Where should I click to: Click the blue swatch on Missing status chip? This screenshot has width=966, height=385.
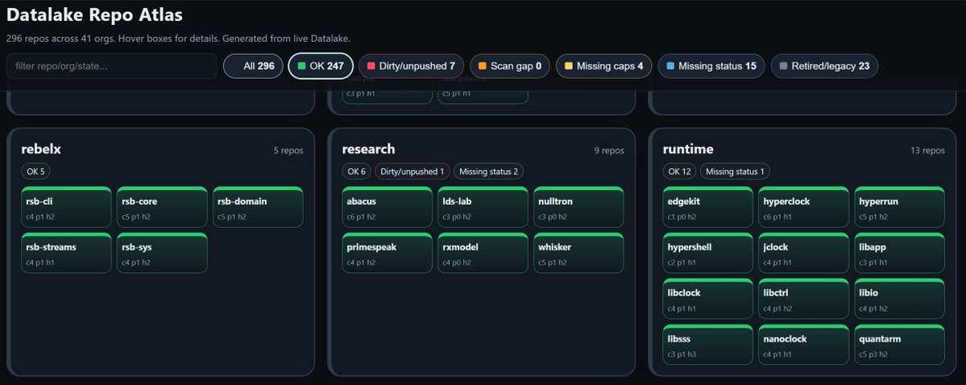(x=670, y=66)
